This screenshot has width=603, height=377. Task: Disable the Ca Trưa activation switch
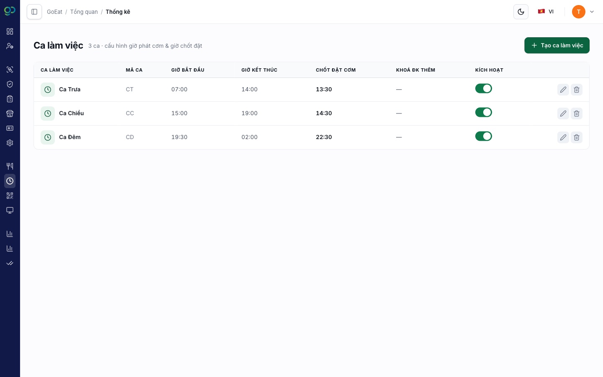click(x=484, y=88)
